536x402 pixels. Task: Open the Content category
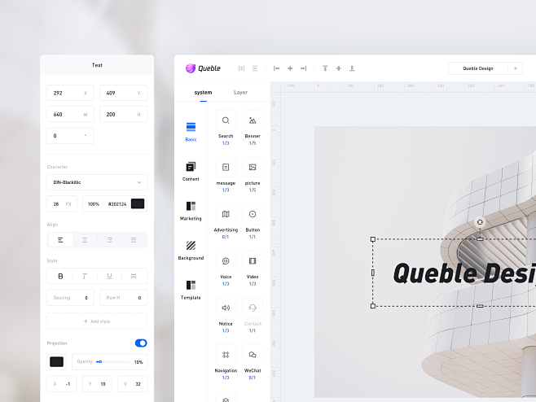click(191, 172)
